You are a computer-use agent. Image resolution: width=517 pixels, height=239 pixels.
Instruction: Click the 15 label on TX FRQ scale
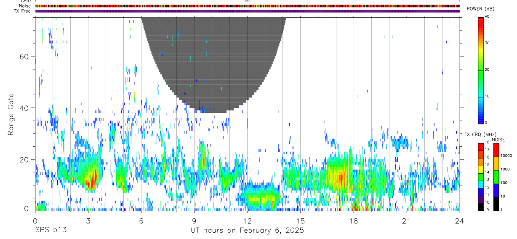tap(488, 164)
